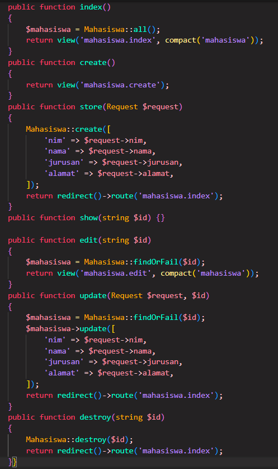Screen dimensions: 278x469
Task: Click the 'create' function name in declaration
Action: (x=93, y=63)
